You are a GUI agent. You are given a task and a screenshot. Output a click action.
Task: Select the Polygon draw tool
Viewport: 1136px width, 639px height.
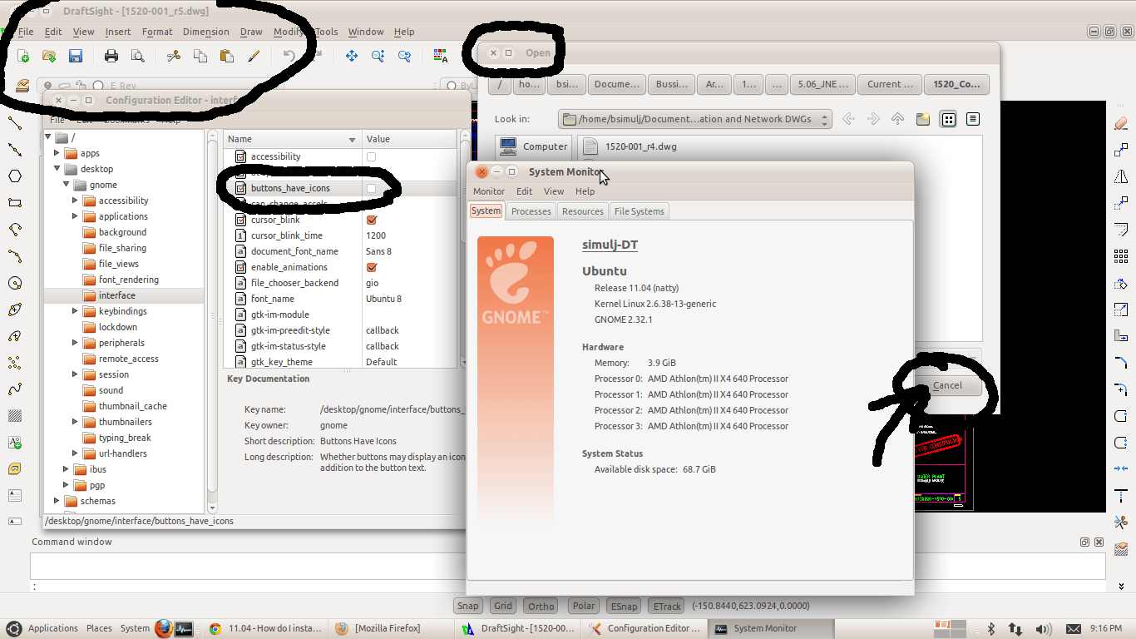coord(15,176)
